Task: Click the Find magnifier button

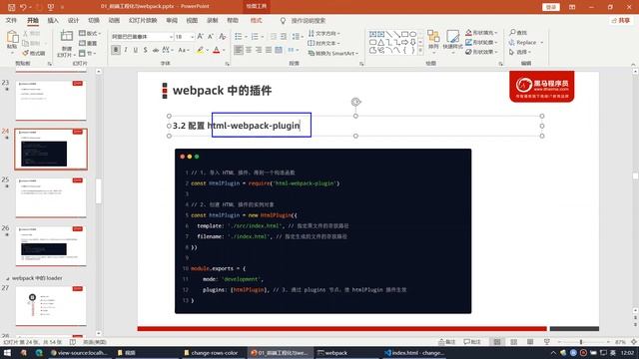Action: click(518, 33)
